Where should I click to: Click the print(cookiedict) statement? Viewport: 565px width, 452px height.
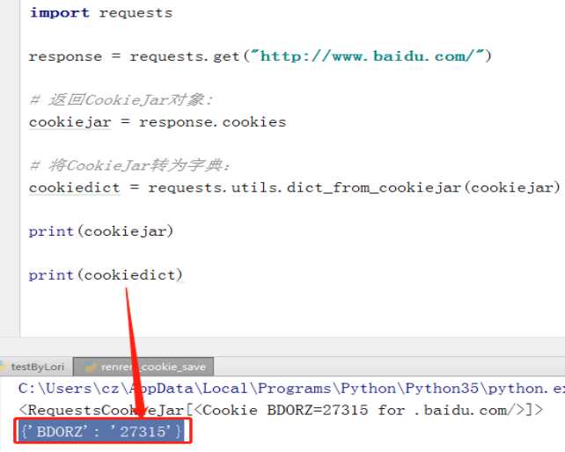105,275
